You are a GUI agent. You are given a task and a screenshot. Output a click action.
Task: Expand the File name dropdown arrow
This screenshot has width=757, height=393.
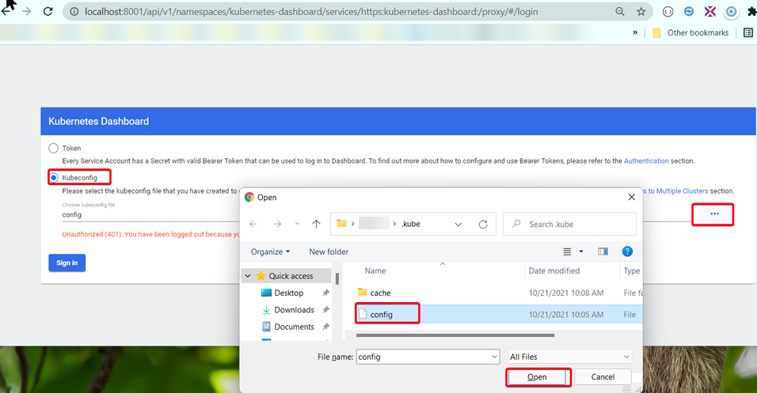tap(494, 357)
